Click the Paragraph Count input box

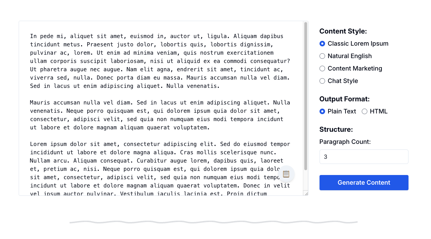pyautogui.click(x=364, y=156)
